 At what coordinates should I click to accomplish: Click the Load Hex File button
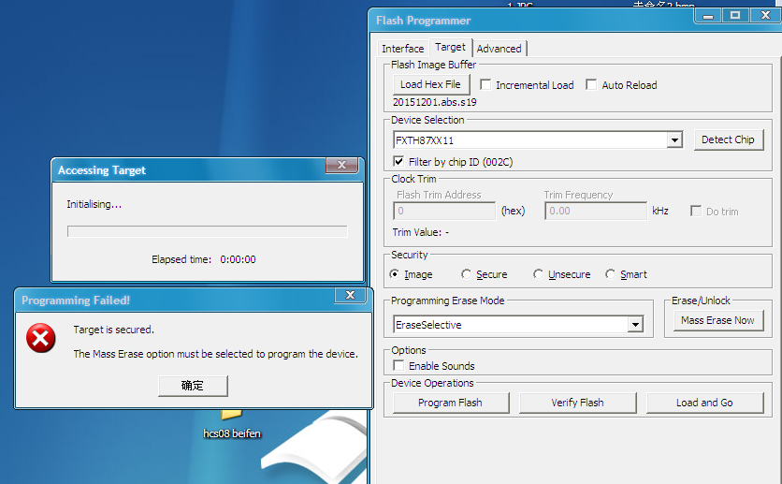point(431,84)
